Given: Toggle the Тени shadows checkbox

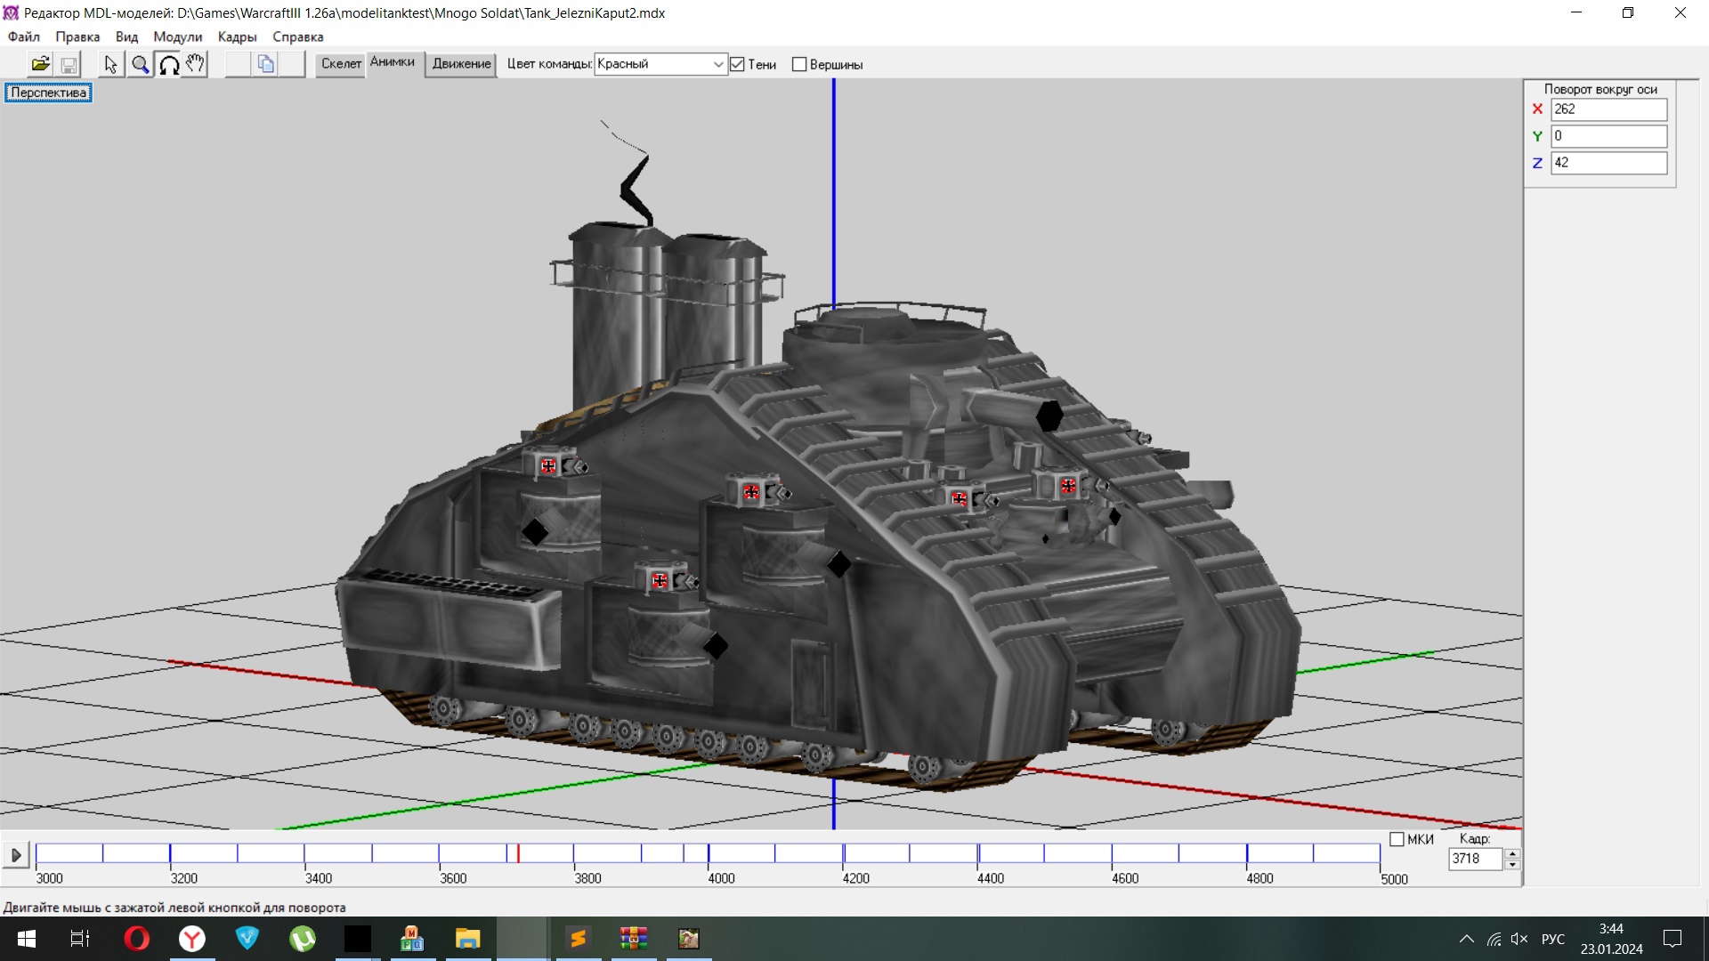Looking at the screenshot, I should (x=737, y=64).
